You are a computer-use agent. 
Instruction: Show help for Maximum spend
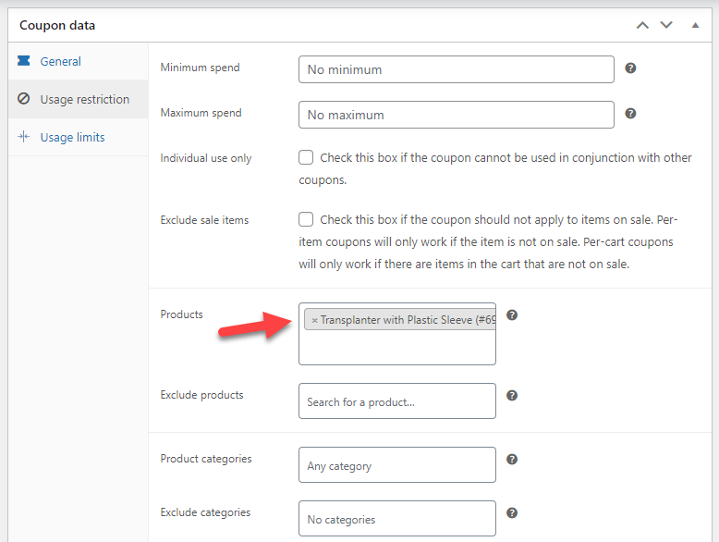[x=630, y=114]
